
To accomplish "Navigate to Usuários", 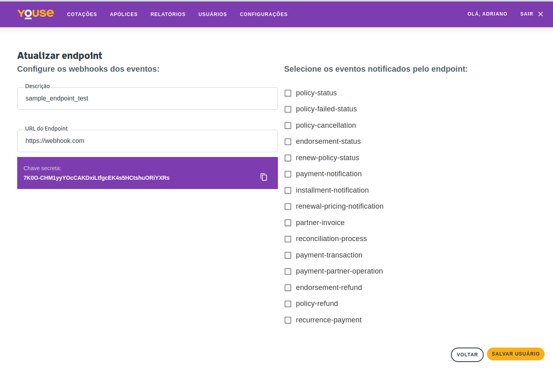I will (x=213, y=14).
